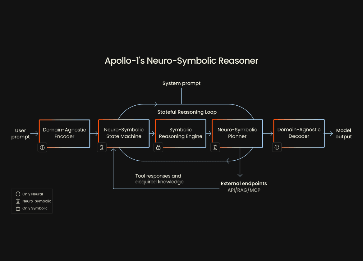Click the User prompt text
This screenshot has height=261, width=363.
[21, 134]
